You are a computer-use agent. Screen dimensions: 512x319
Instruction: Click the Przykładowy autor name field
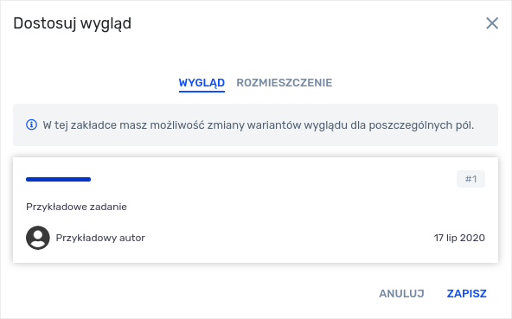tap(100, 238)
